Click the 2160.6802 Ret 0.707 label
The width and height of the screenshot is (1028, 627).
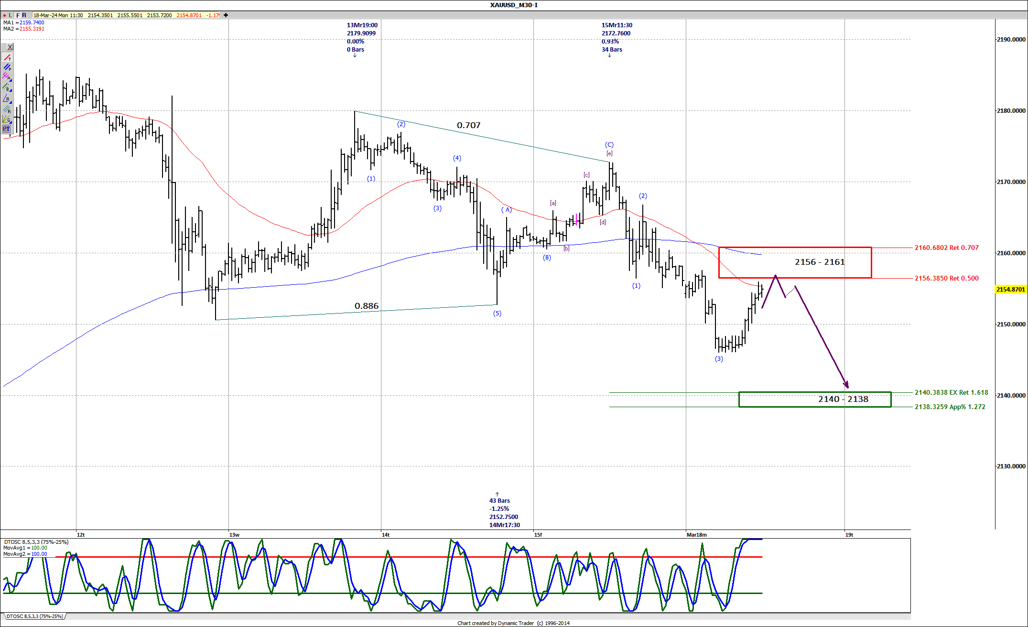pyautogui.click(x=946, y=248)
